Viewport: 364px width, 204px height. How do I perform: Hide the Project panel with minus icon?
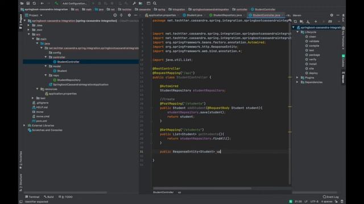click(135, 15)
